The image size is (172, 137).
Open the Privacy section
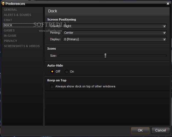[x=10, y=41]
